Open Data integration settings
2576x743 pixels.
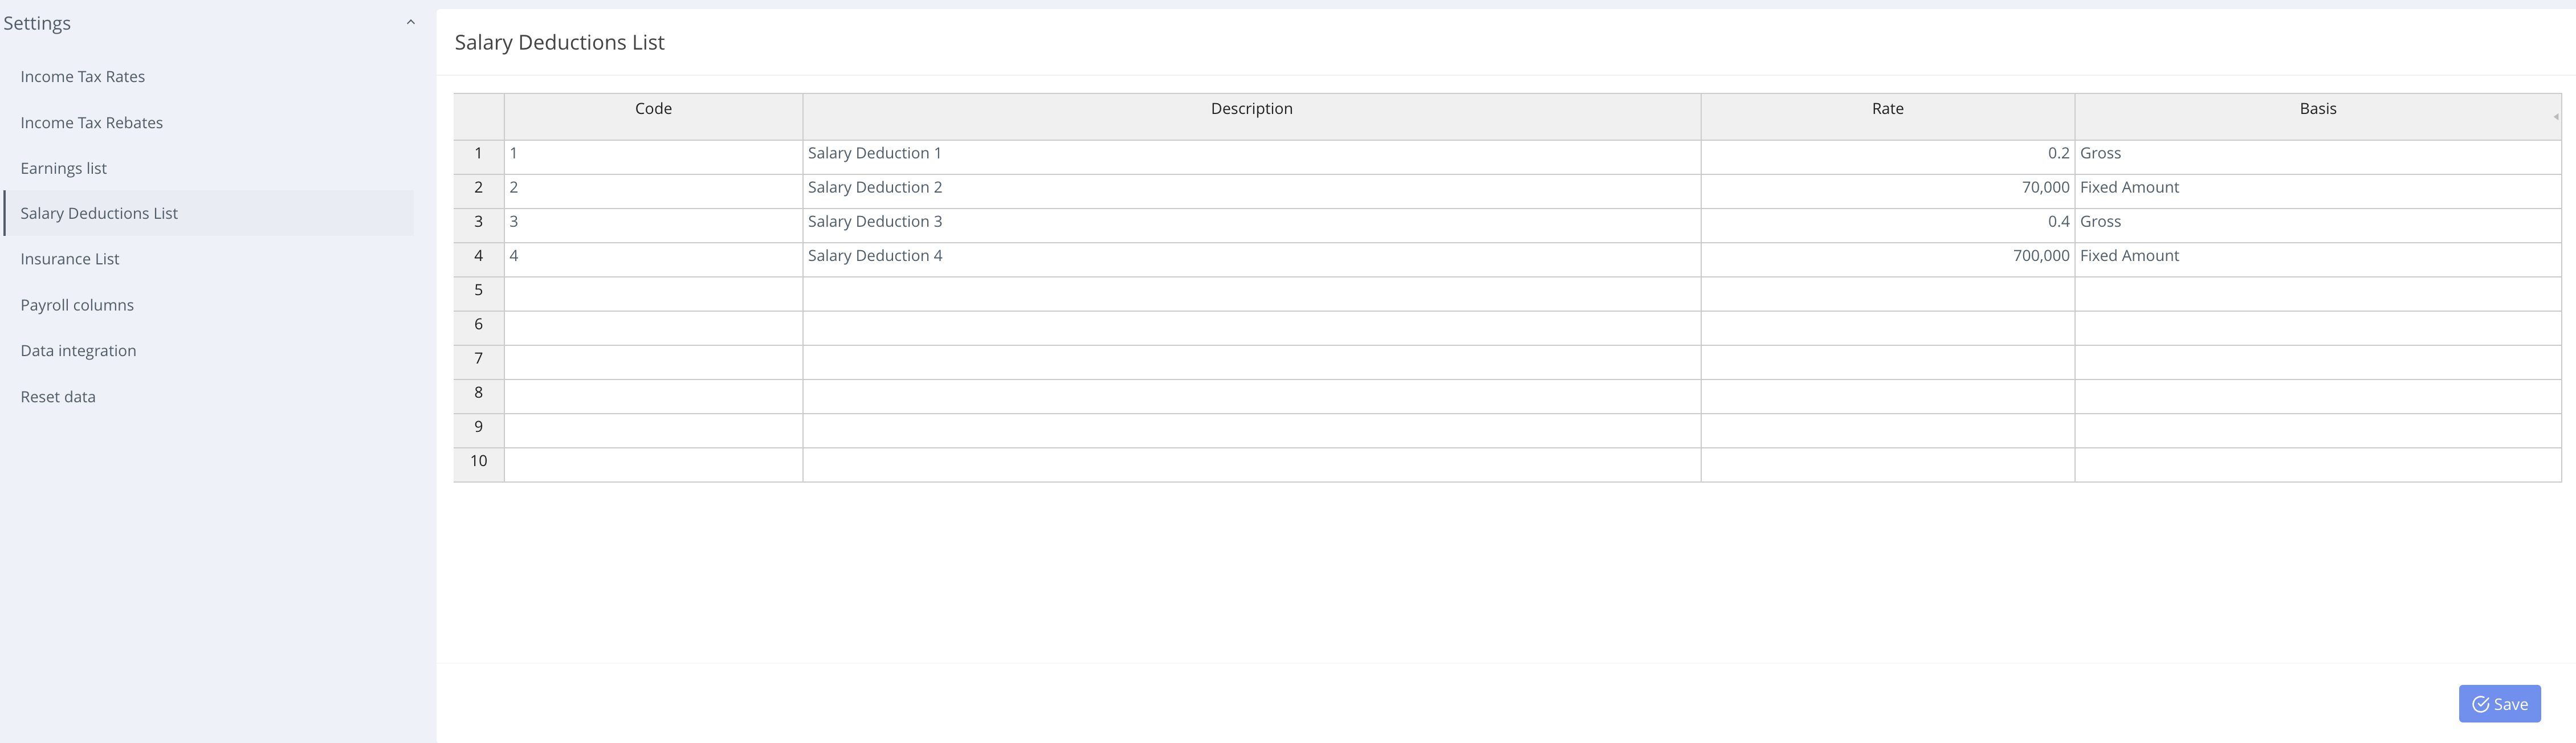78,351
